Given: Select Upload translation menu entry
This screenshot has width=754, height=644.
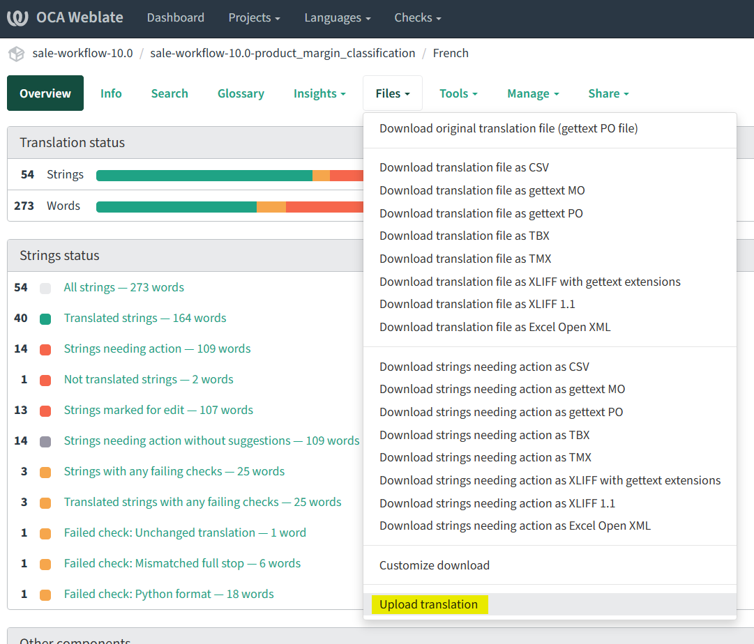Looking at the screenshot, I should (428, 604).
